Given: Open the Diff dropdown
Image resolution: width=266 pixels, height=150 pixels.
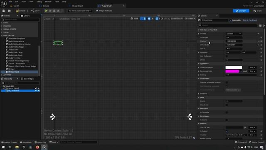Looking at the screenshot, I should coord(35,11).
